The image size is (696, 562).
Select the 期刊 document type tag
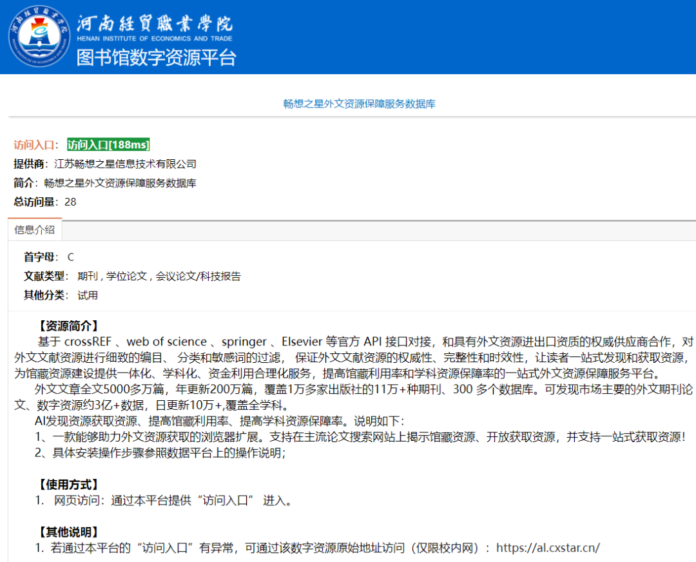pyautogui.click(x=88, y=276)
